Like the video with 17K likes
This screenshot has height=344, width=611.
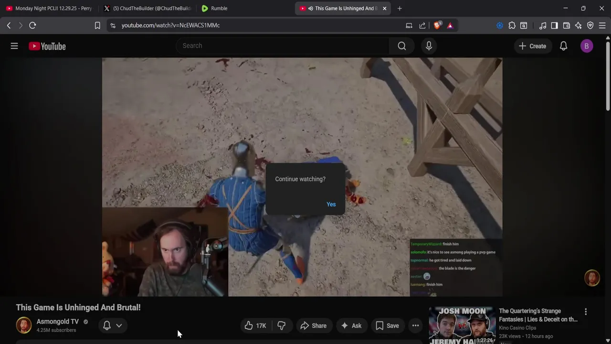tap(256, 326)
